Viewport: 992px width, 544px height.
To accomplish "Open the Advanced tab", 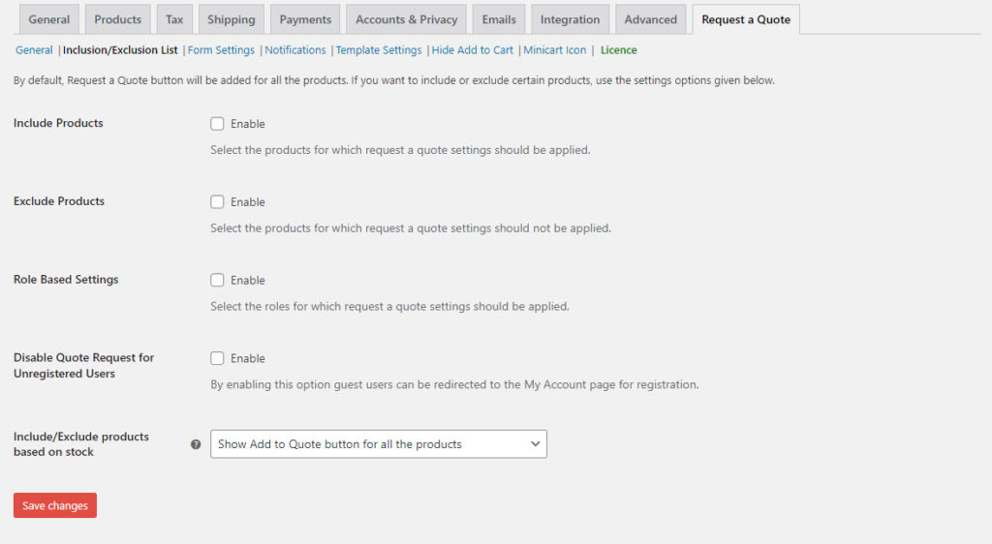I will (x=650, y=19).
